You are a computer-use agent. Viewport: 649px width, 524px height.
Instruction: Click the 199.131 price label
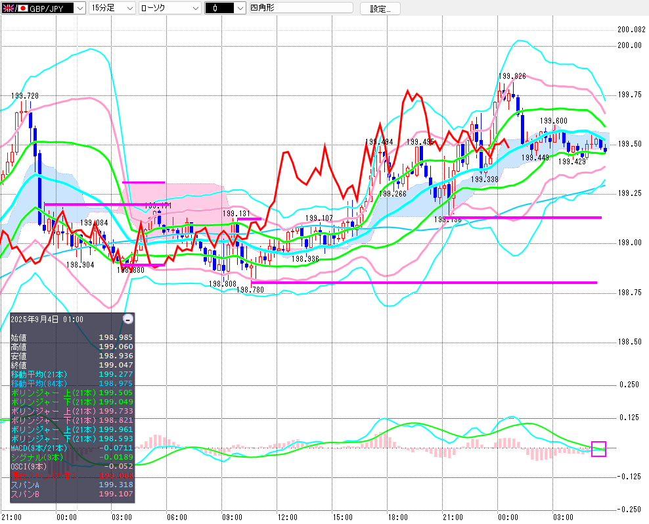click(x=236, y=213)
